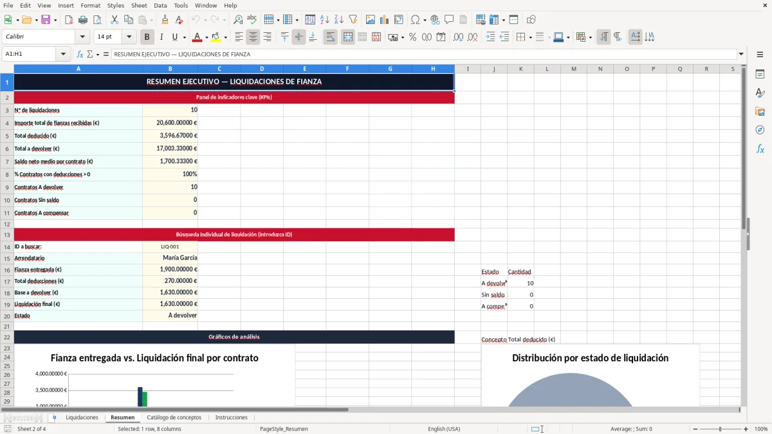Toggle Align Right
The height and width of the screenshot is (434, 772).
point(267,37)
